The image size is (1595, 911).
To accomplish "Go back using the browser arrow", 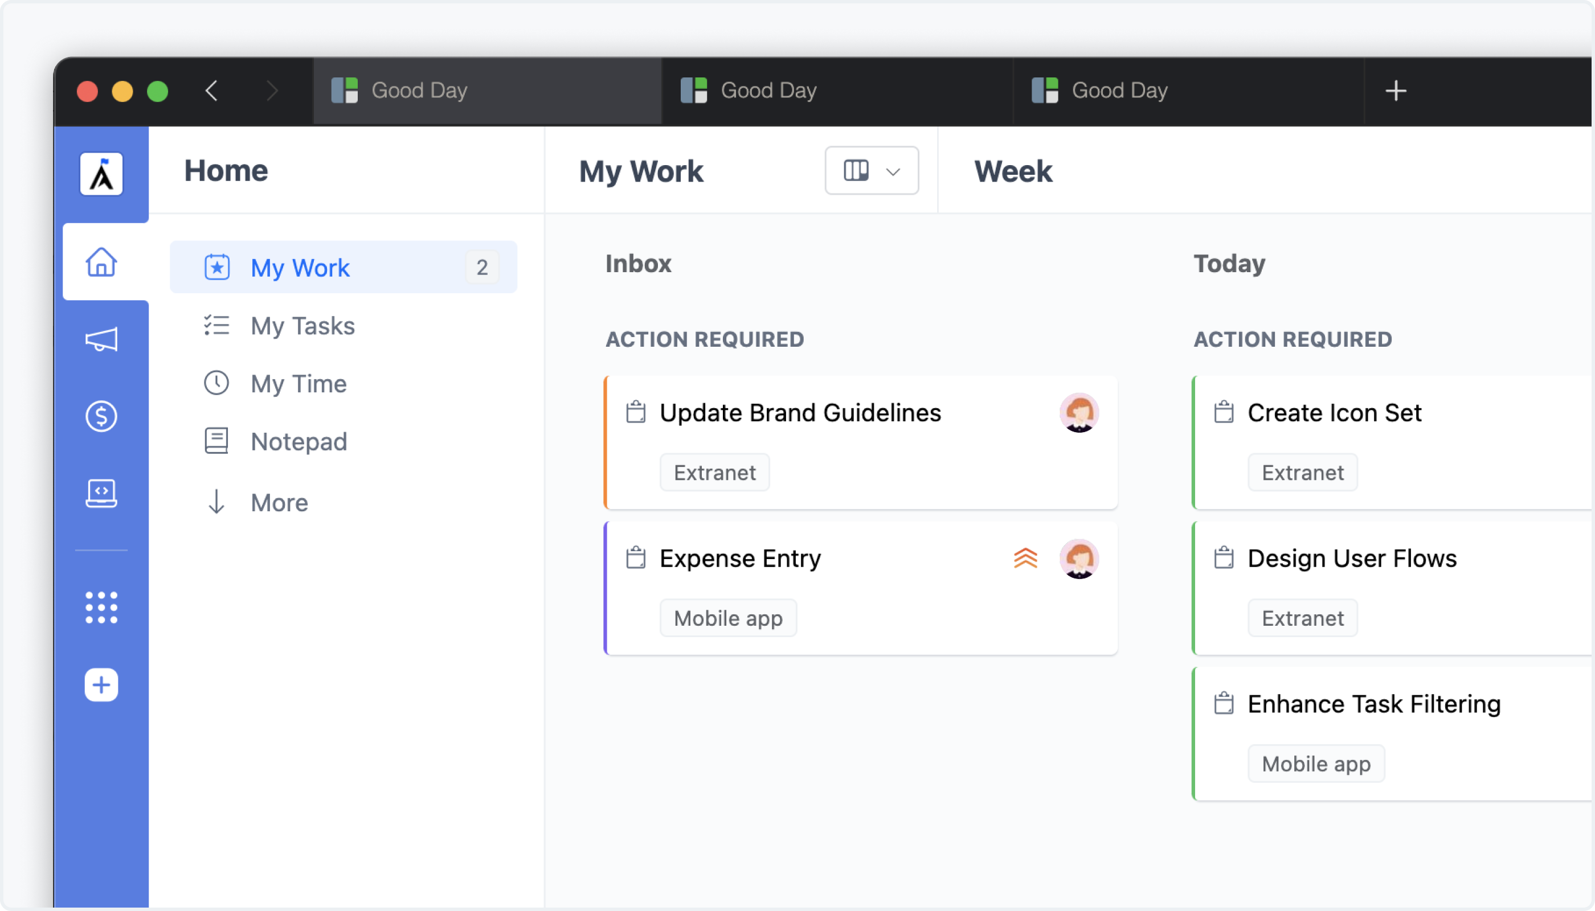I will 211,91.
